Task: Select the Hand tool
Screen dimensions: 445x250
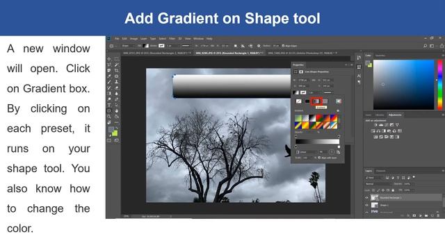Action: tap(116, 111)
